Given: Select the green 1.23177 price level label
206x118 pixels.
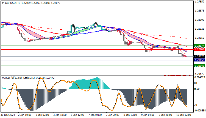Looking at the screenshot, I should tap(199, 46).
